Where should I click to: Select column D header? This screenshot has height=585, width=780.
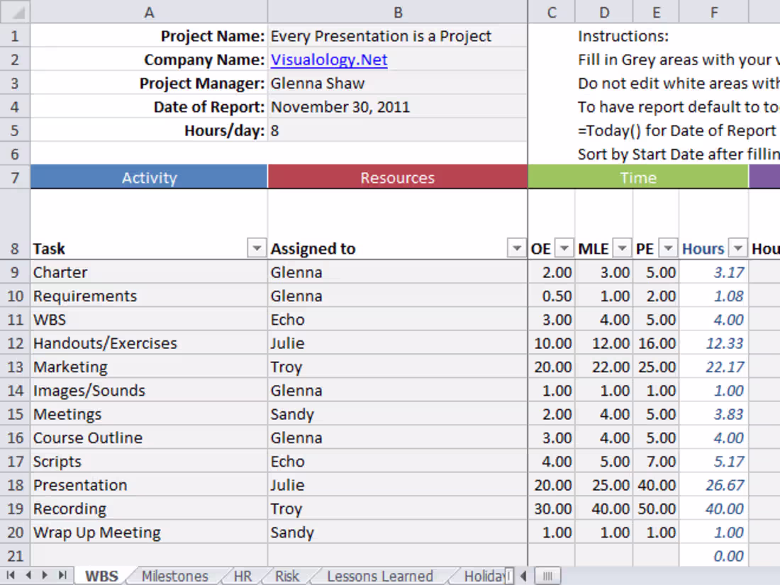pos(604,12)
